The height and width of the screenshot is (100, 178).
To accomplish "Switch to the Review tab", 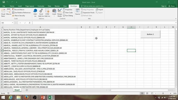I will tap(57, 6).
